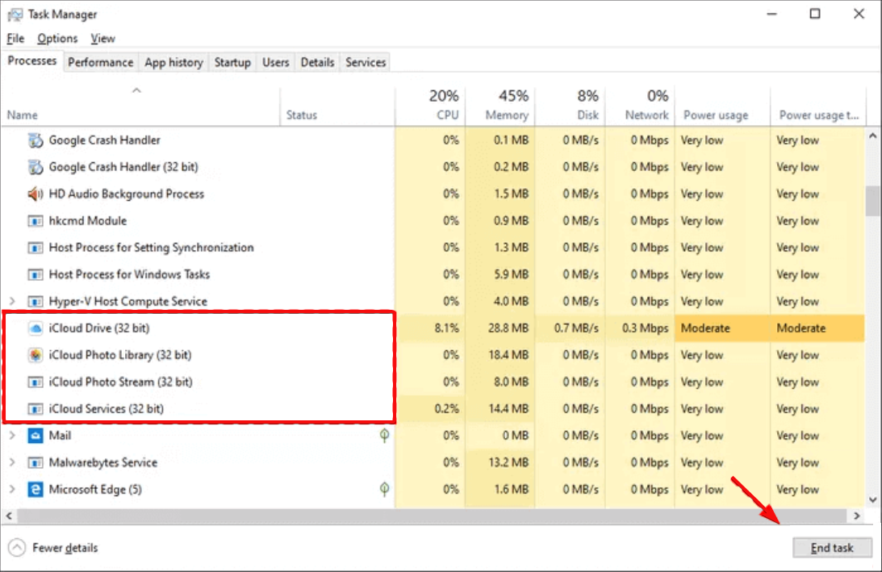Screen dimensions: 882x572
Task: Click the Google Crash Handler icon
Action: click(x=36, y=140)
